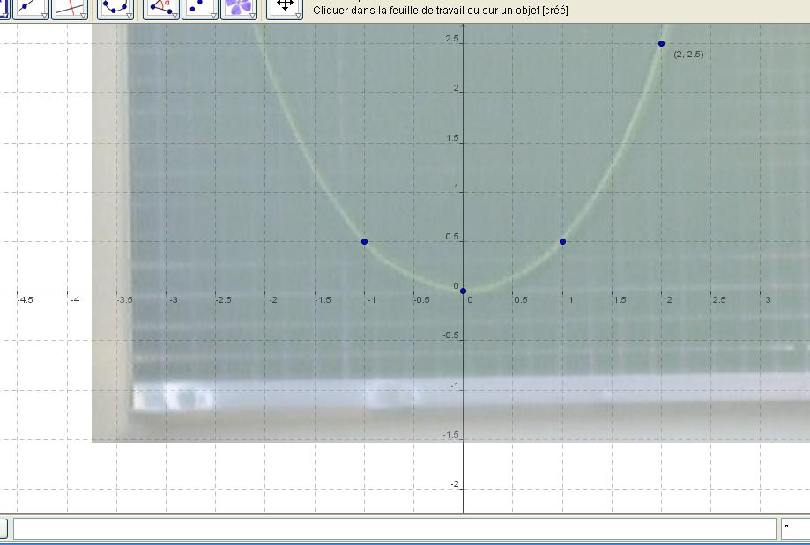Open dropdown arrow of the move view tool

coord(298,17)
